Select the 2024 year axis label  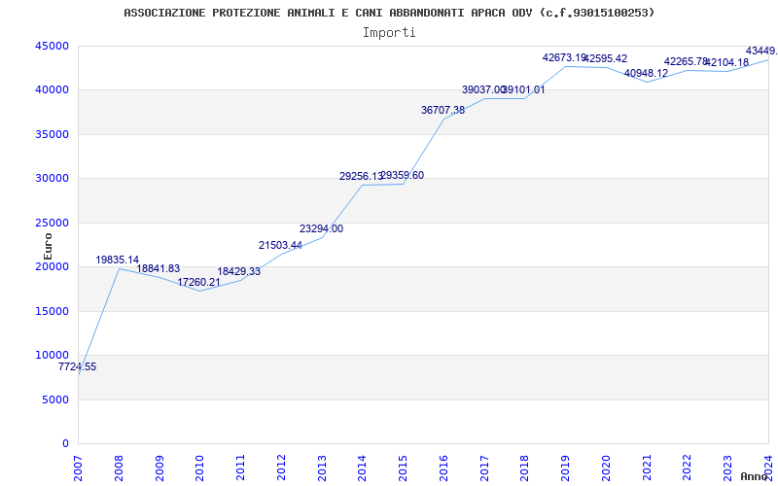tap(768, 468)
